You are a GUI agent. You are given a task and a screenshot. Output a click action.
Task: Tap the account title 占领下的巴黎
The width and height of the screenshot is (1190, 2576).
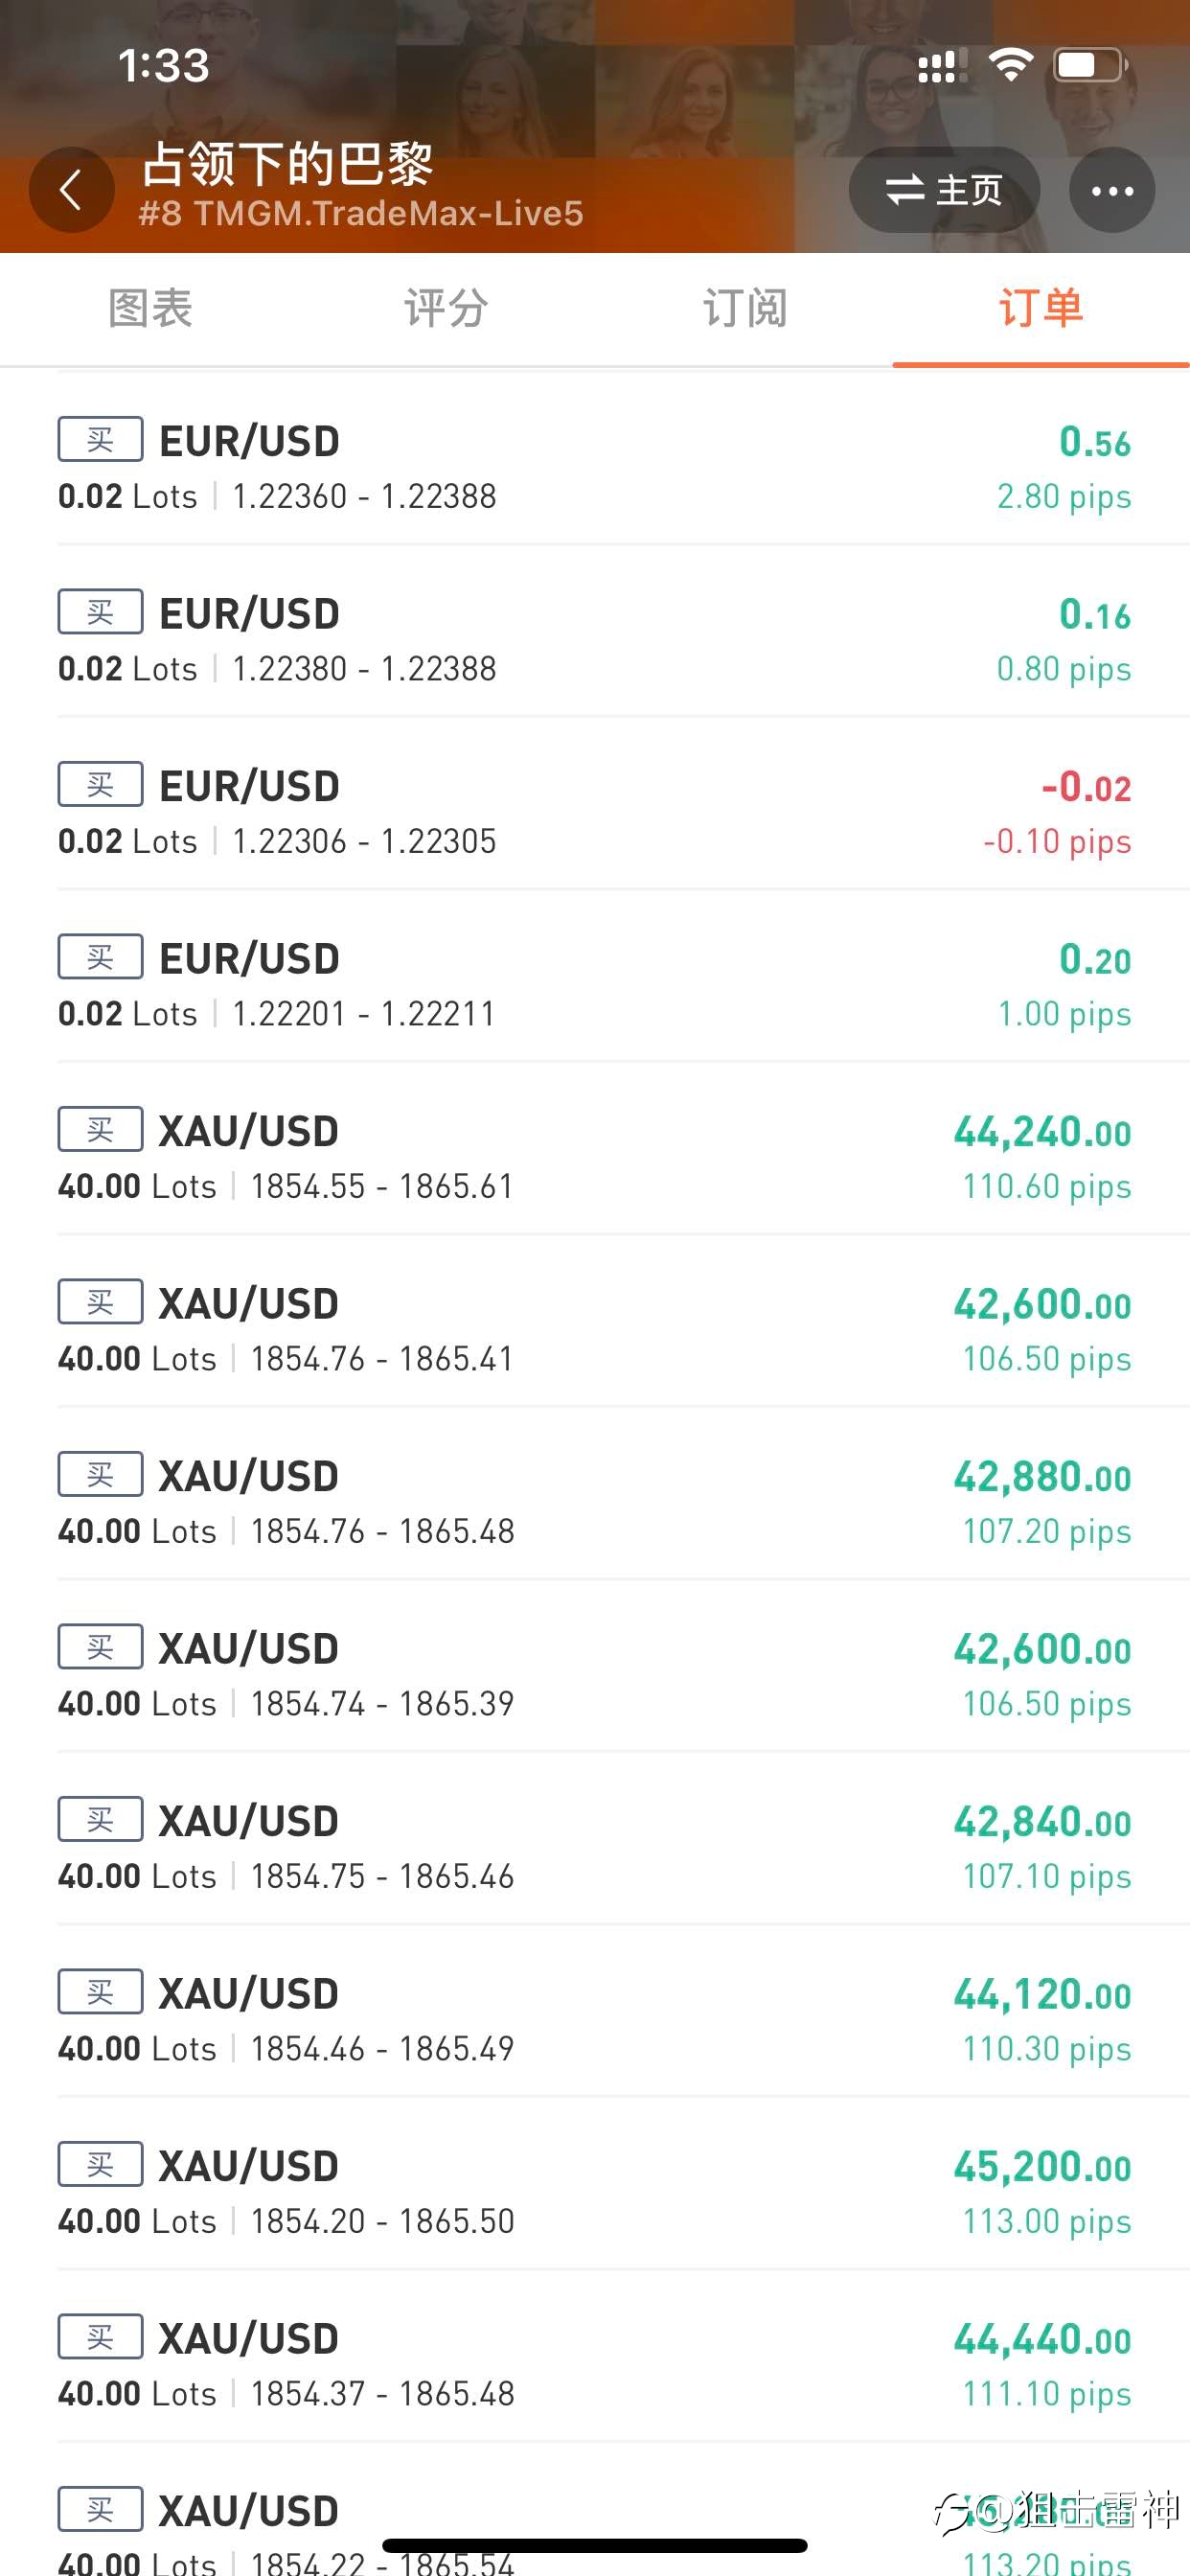point(287,164)
